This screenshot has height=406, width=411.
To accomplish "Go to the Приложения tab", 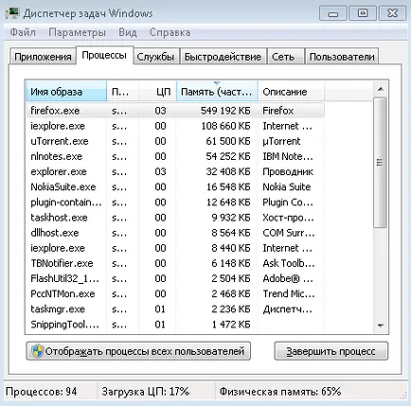I will pos(43,57).
